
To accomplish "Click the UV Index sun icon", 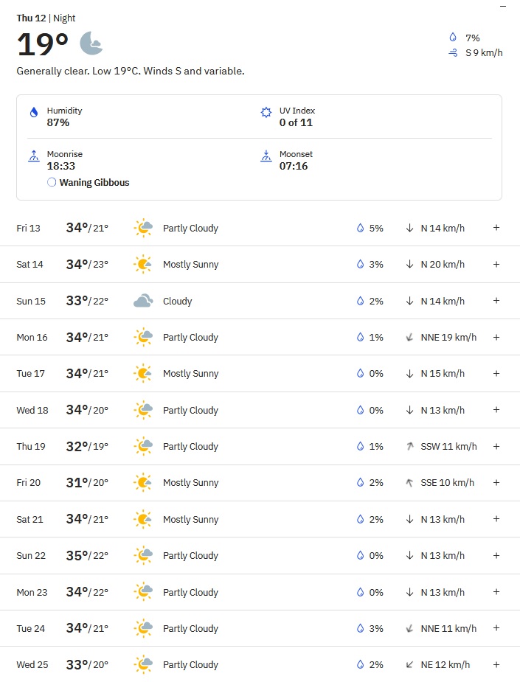I will (266, 113).
